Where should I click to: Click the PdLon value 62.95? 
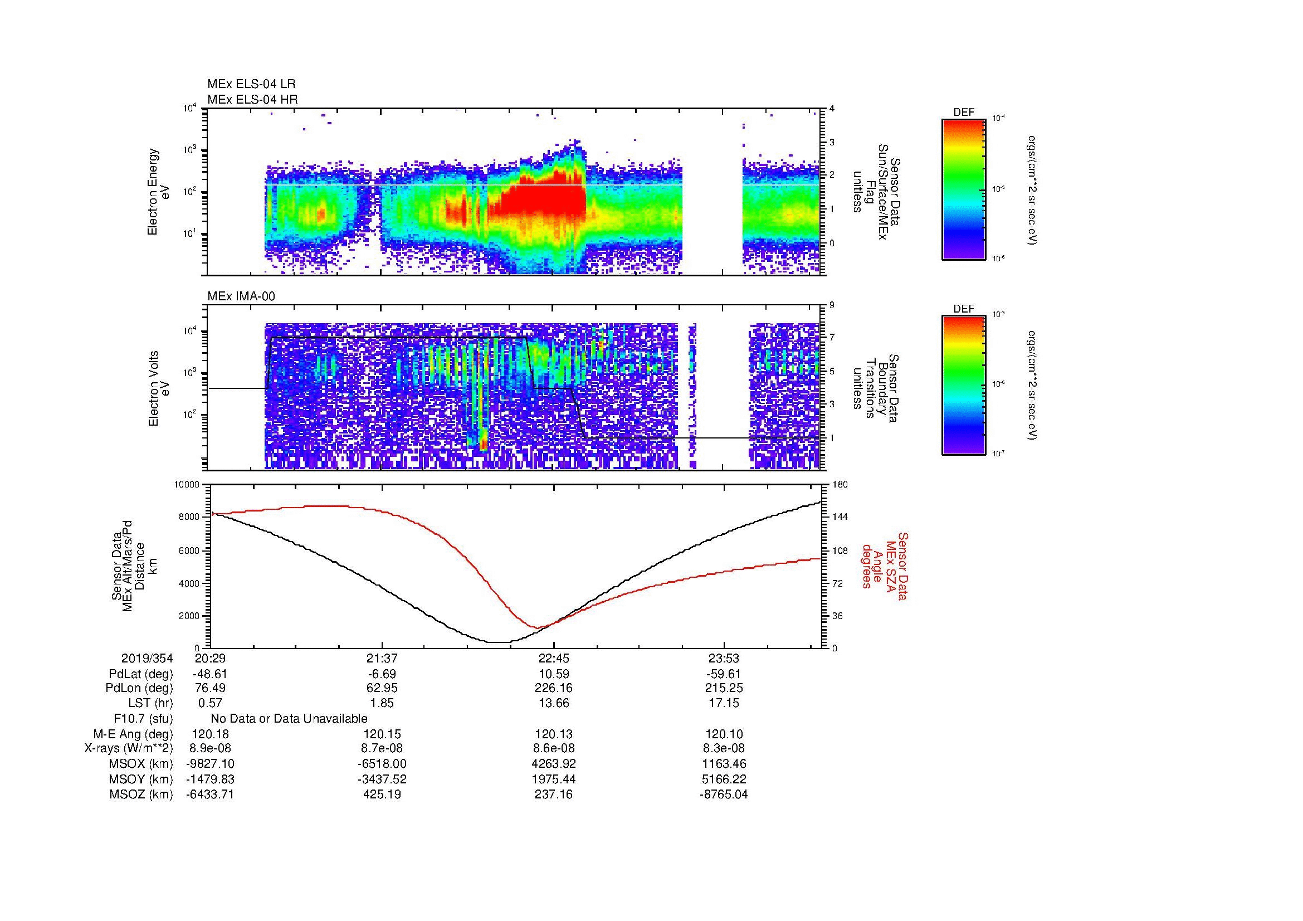point(382,688)
